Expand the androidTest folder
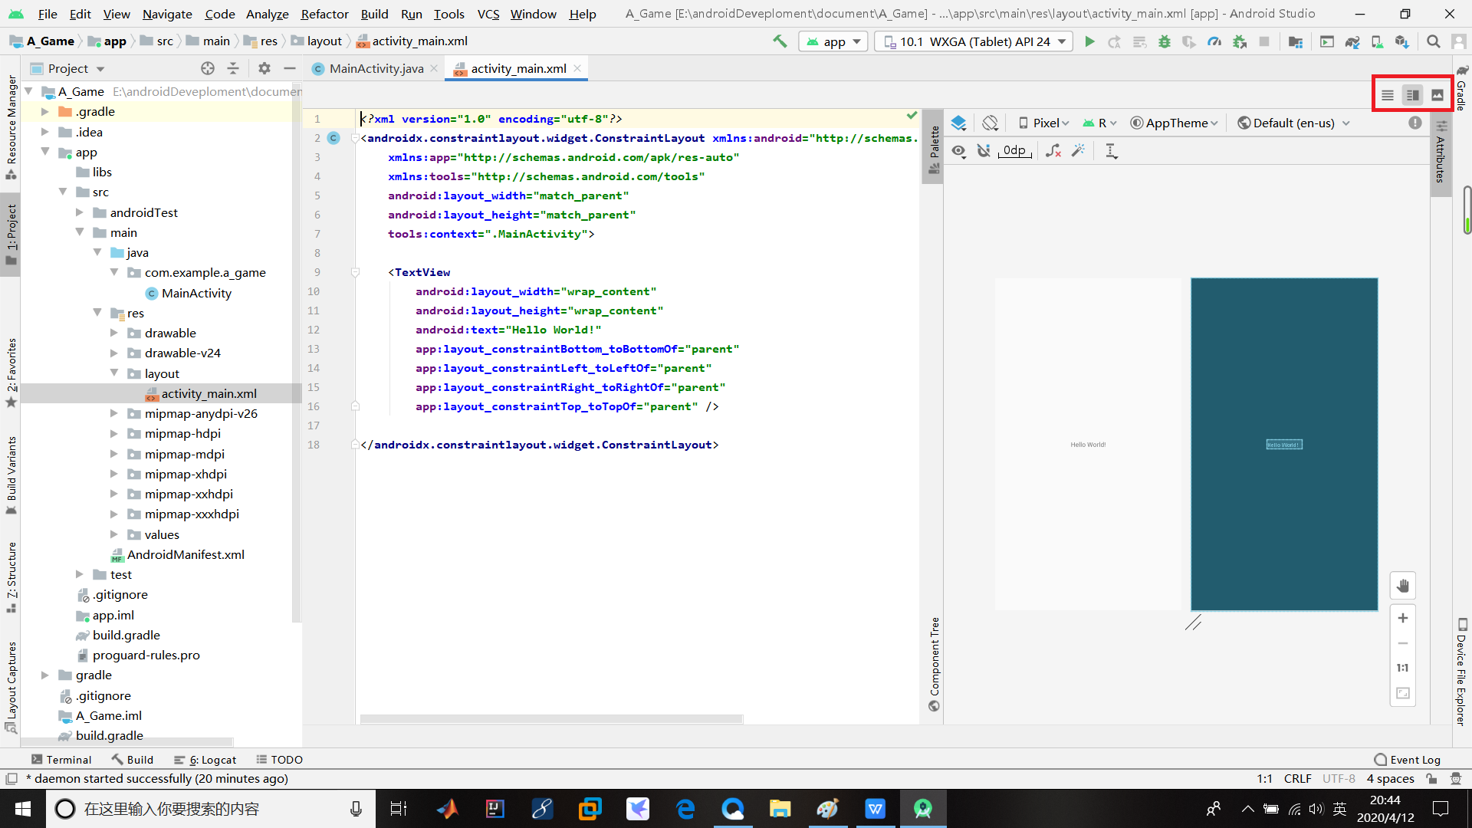Image resolution: width=1472 pixels, height=828 pixels. click(x=79, y=212)
